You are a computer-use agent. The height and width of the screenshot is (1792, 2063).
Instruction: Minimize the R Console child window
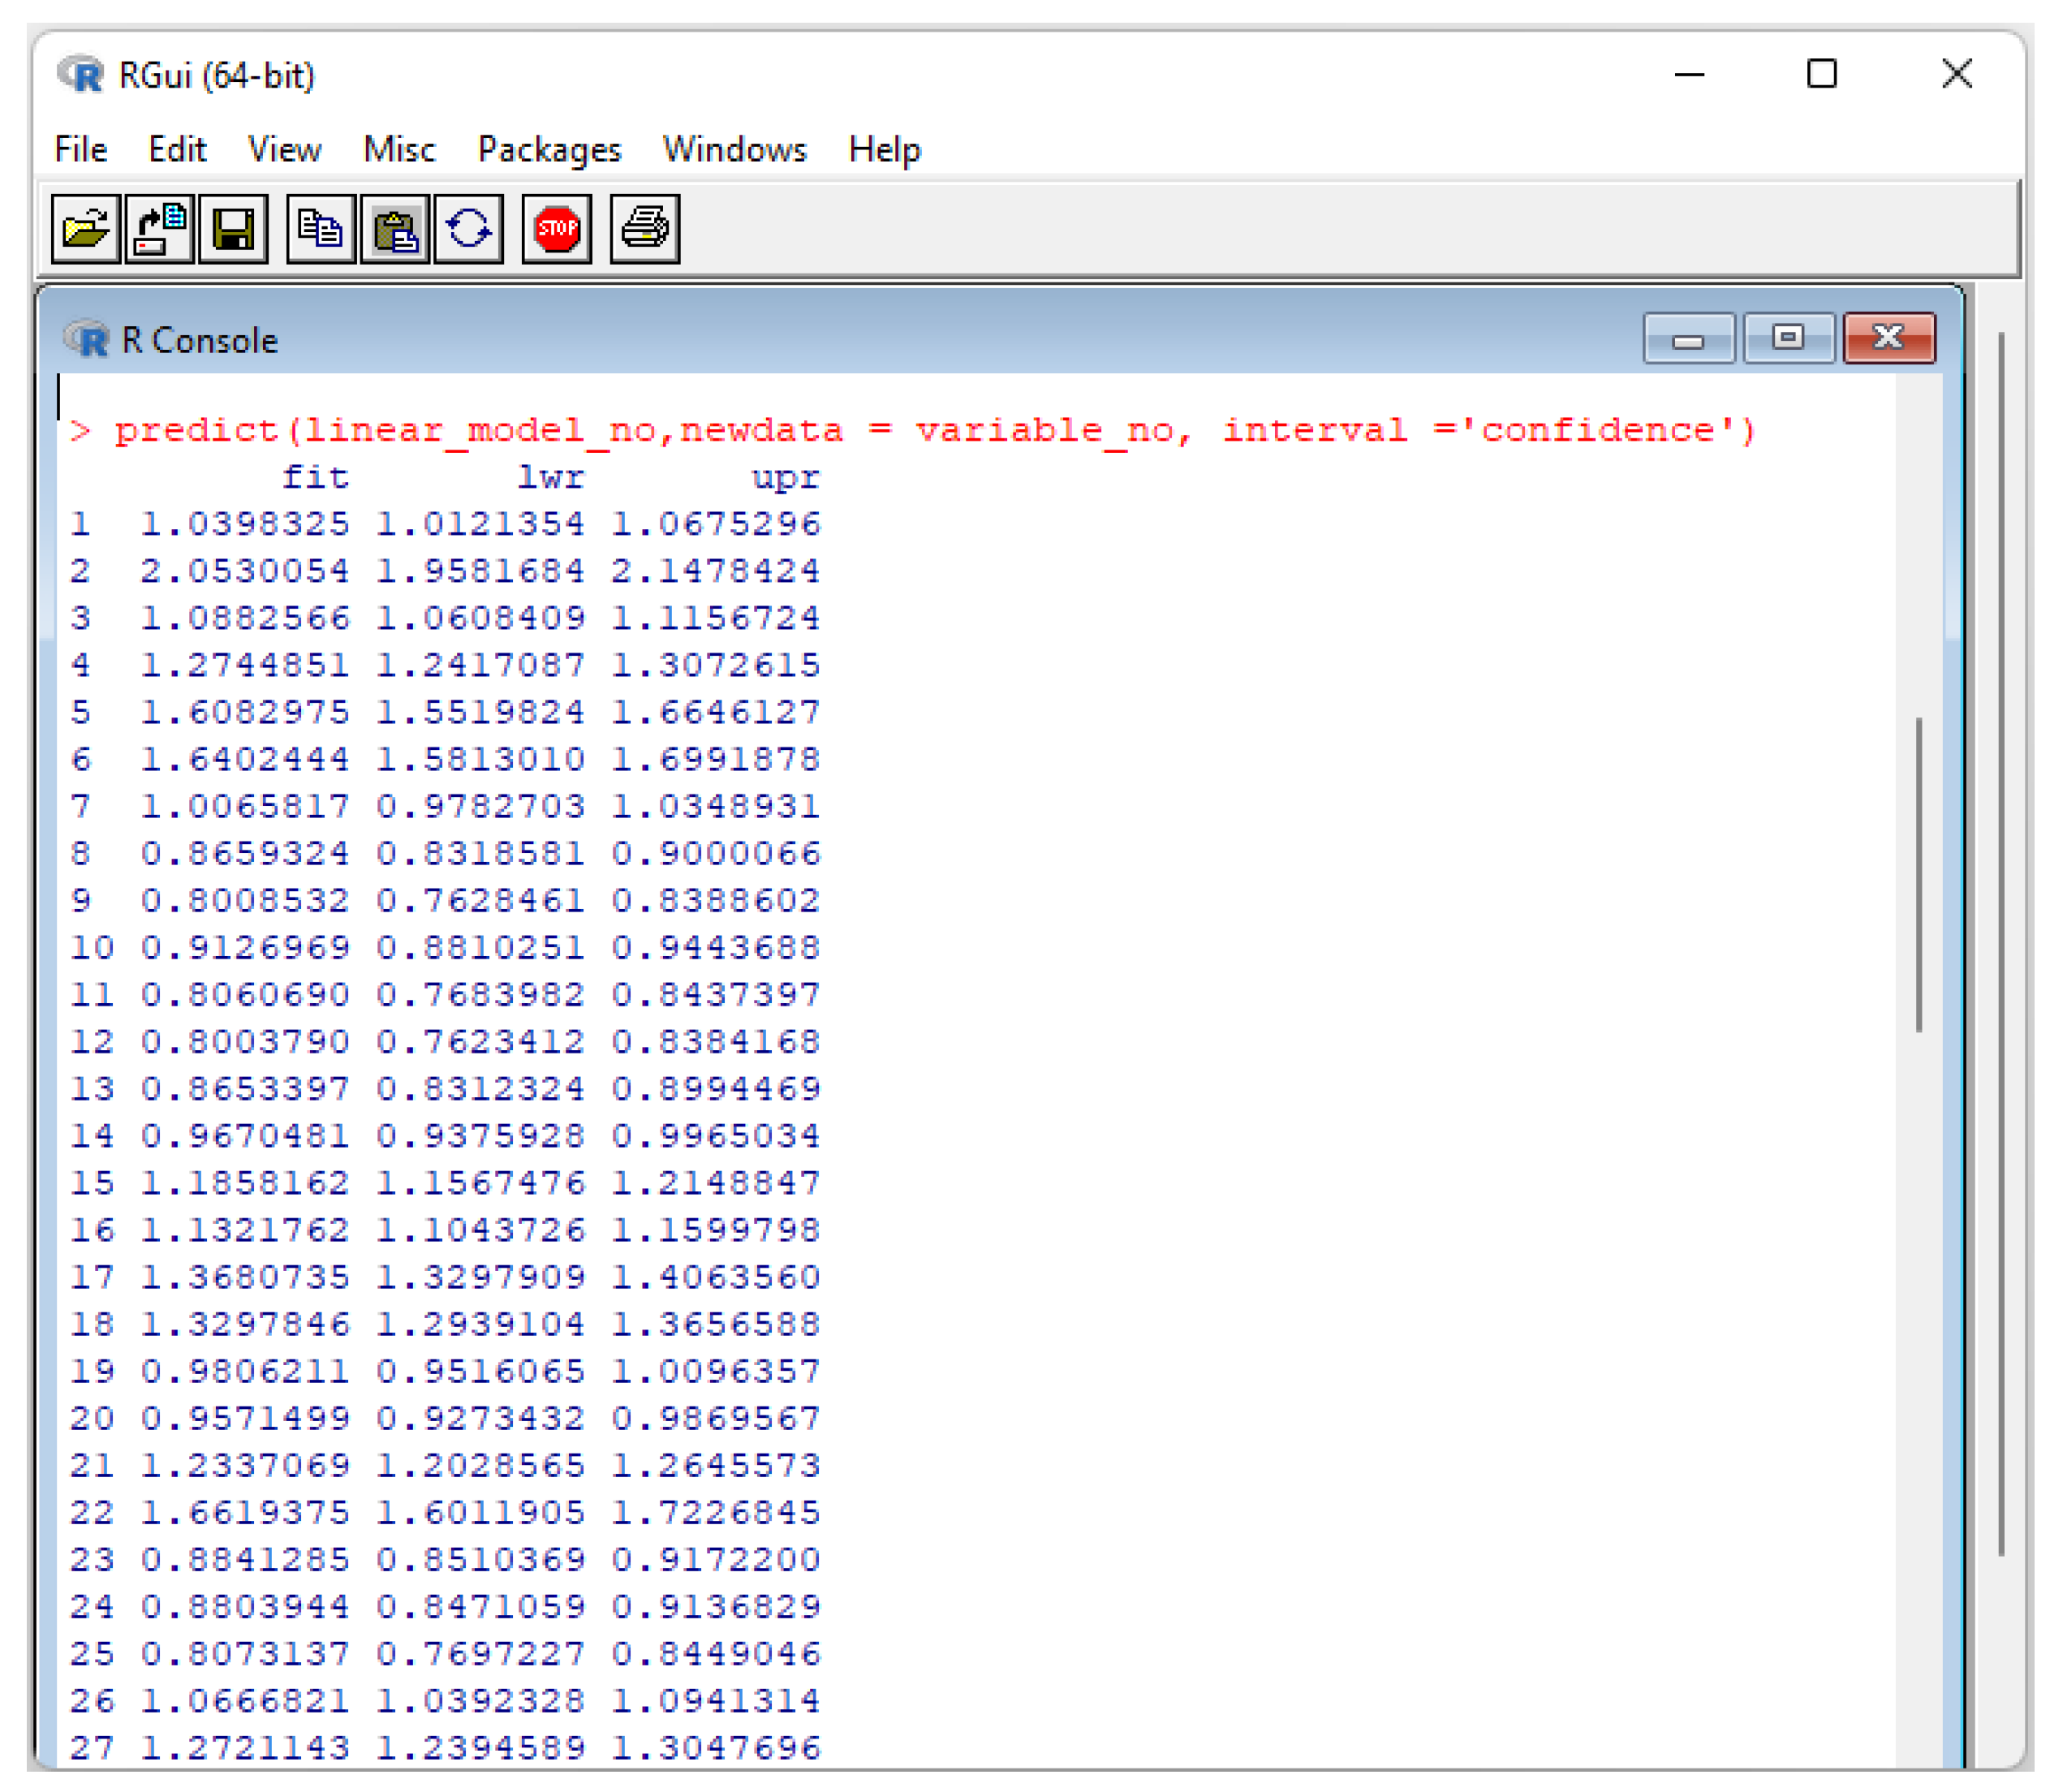(x=1689, y=339)
